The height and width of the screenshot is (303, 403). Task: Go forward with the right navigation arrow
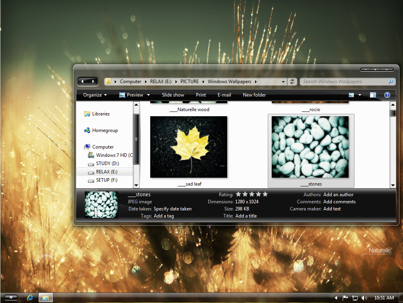pyautogui.click(x=93, y=82)
